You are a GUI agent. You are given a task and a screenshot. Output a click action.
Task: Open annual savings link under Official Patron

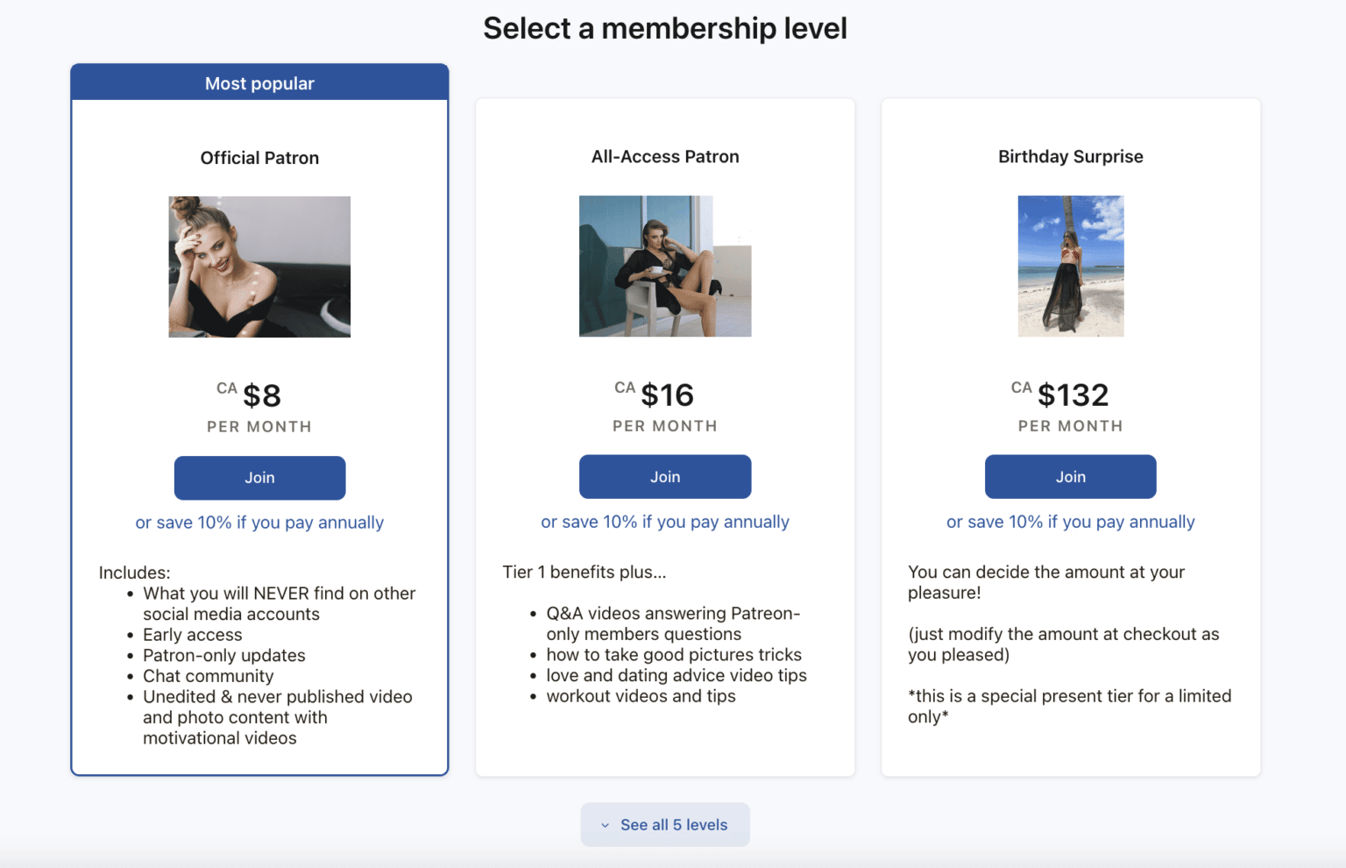coord(259,522)
